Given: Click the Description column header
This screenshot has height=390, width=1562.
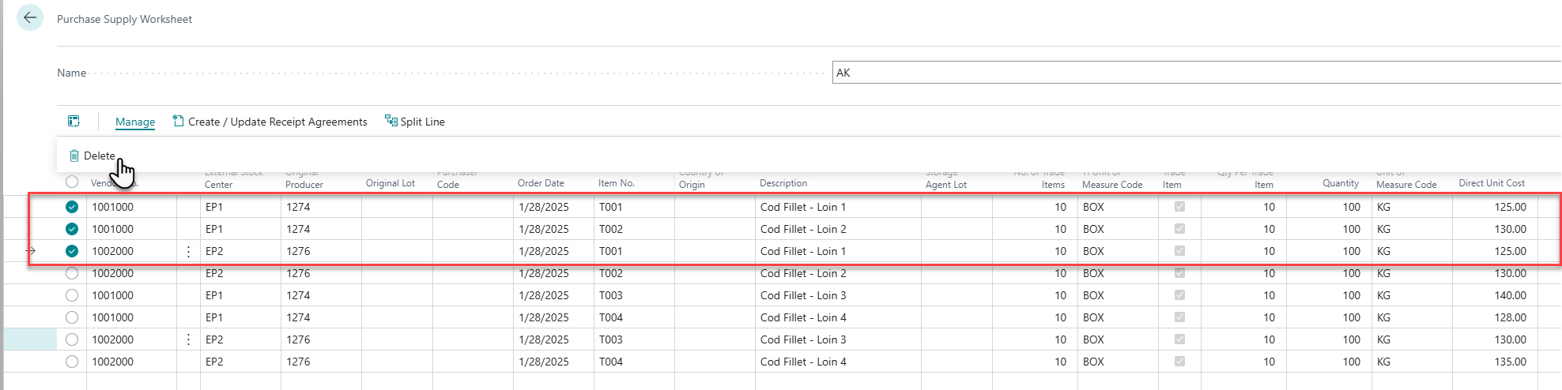Looking at the screenshot, I should [x=783, y=183].
